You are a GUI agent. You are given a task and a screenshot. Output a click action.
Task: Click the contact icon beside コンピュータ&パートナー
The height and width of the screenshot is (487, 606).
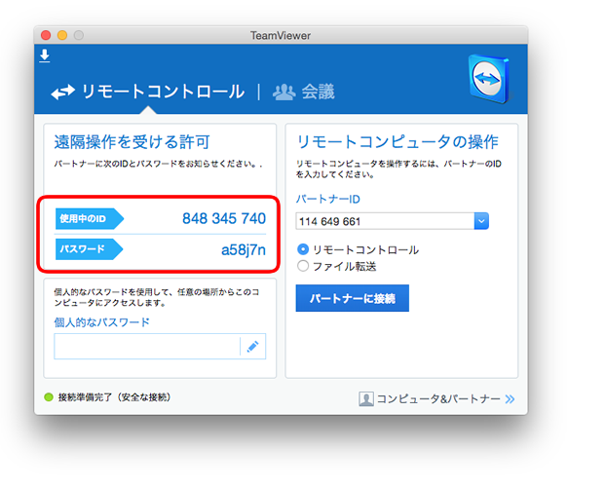pyautogui.click(x=366, y=399)
